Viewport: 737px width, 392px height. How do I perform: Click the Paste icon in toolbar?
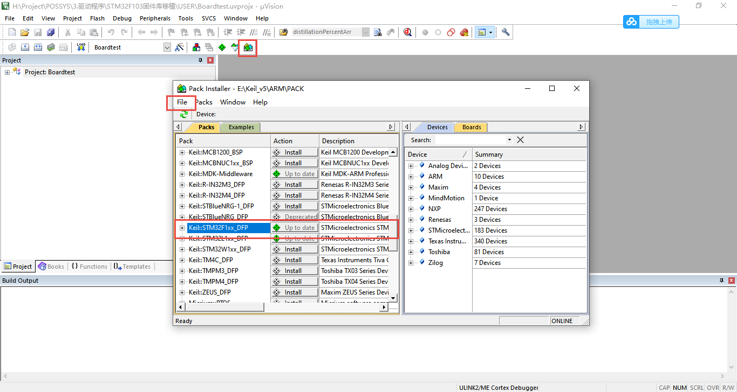(x=94, y=32)
